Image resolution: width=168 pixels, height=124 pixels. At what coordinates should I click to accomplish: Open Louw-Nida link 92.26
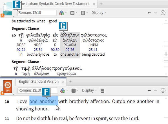coord(70,50)
